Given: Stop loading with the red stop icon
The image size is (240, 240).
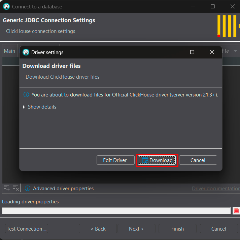Looking at the screenshot, I should (236, 211).
